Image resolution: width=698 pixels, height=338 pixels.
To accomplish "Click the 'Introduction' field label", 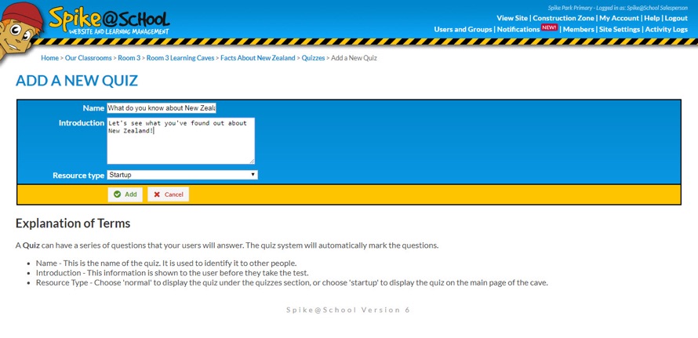I will pos(82,123).
